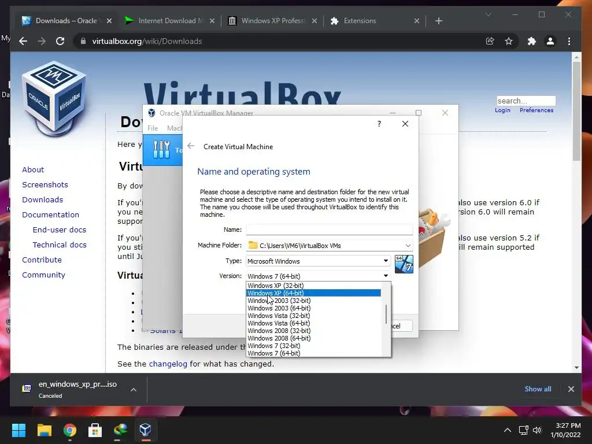Open the browser extensions puzzle icon

point(532,41)
